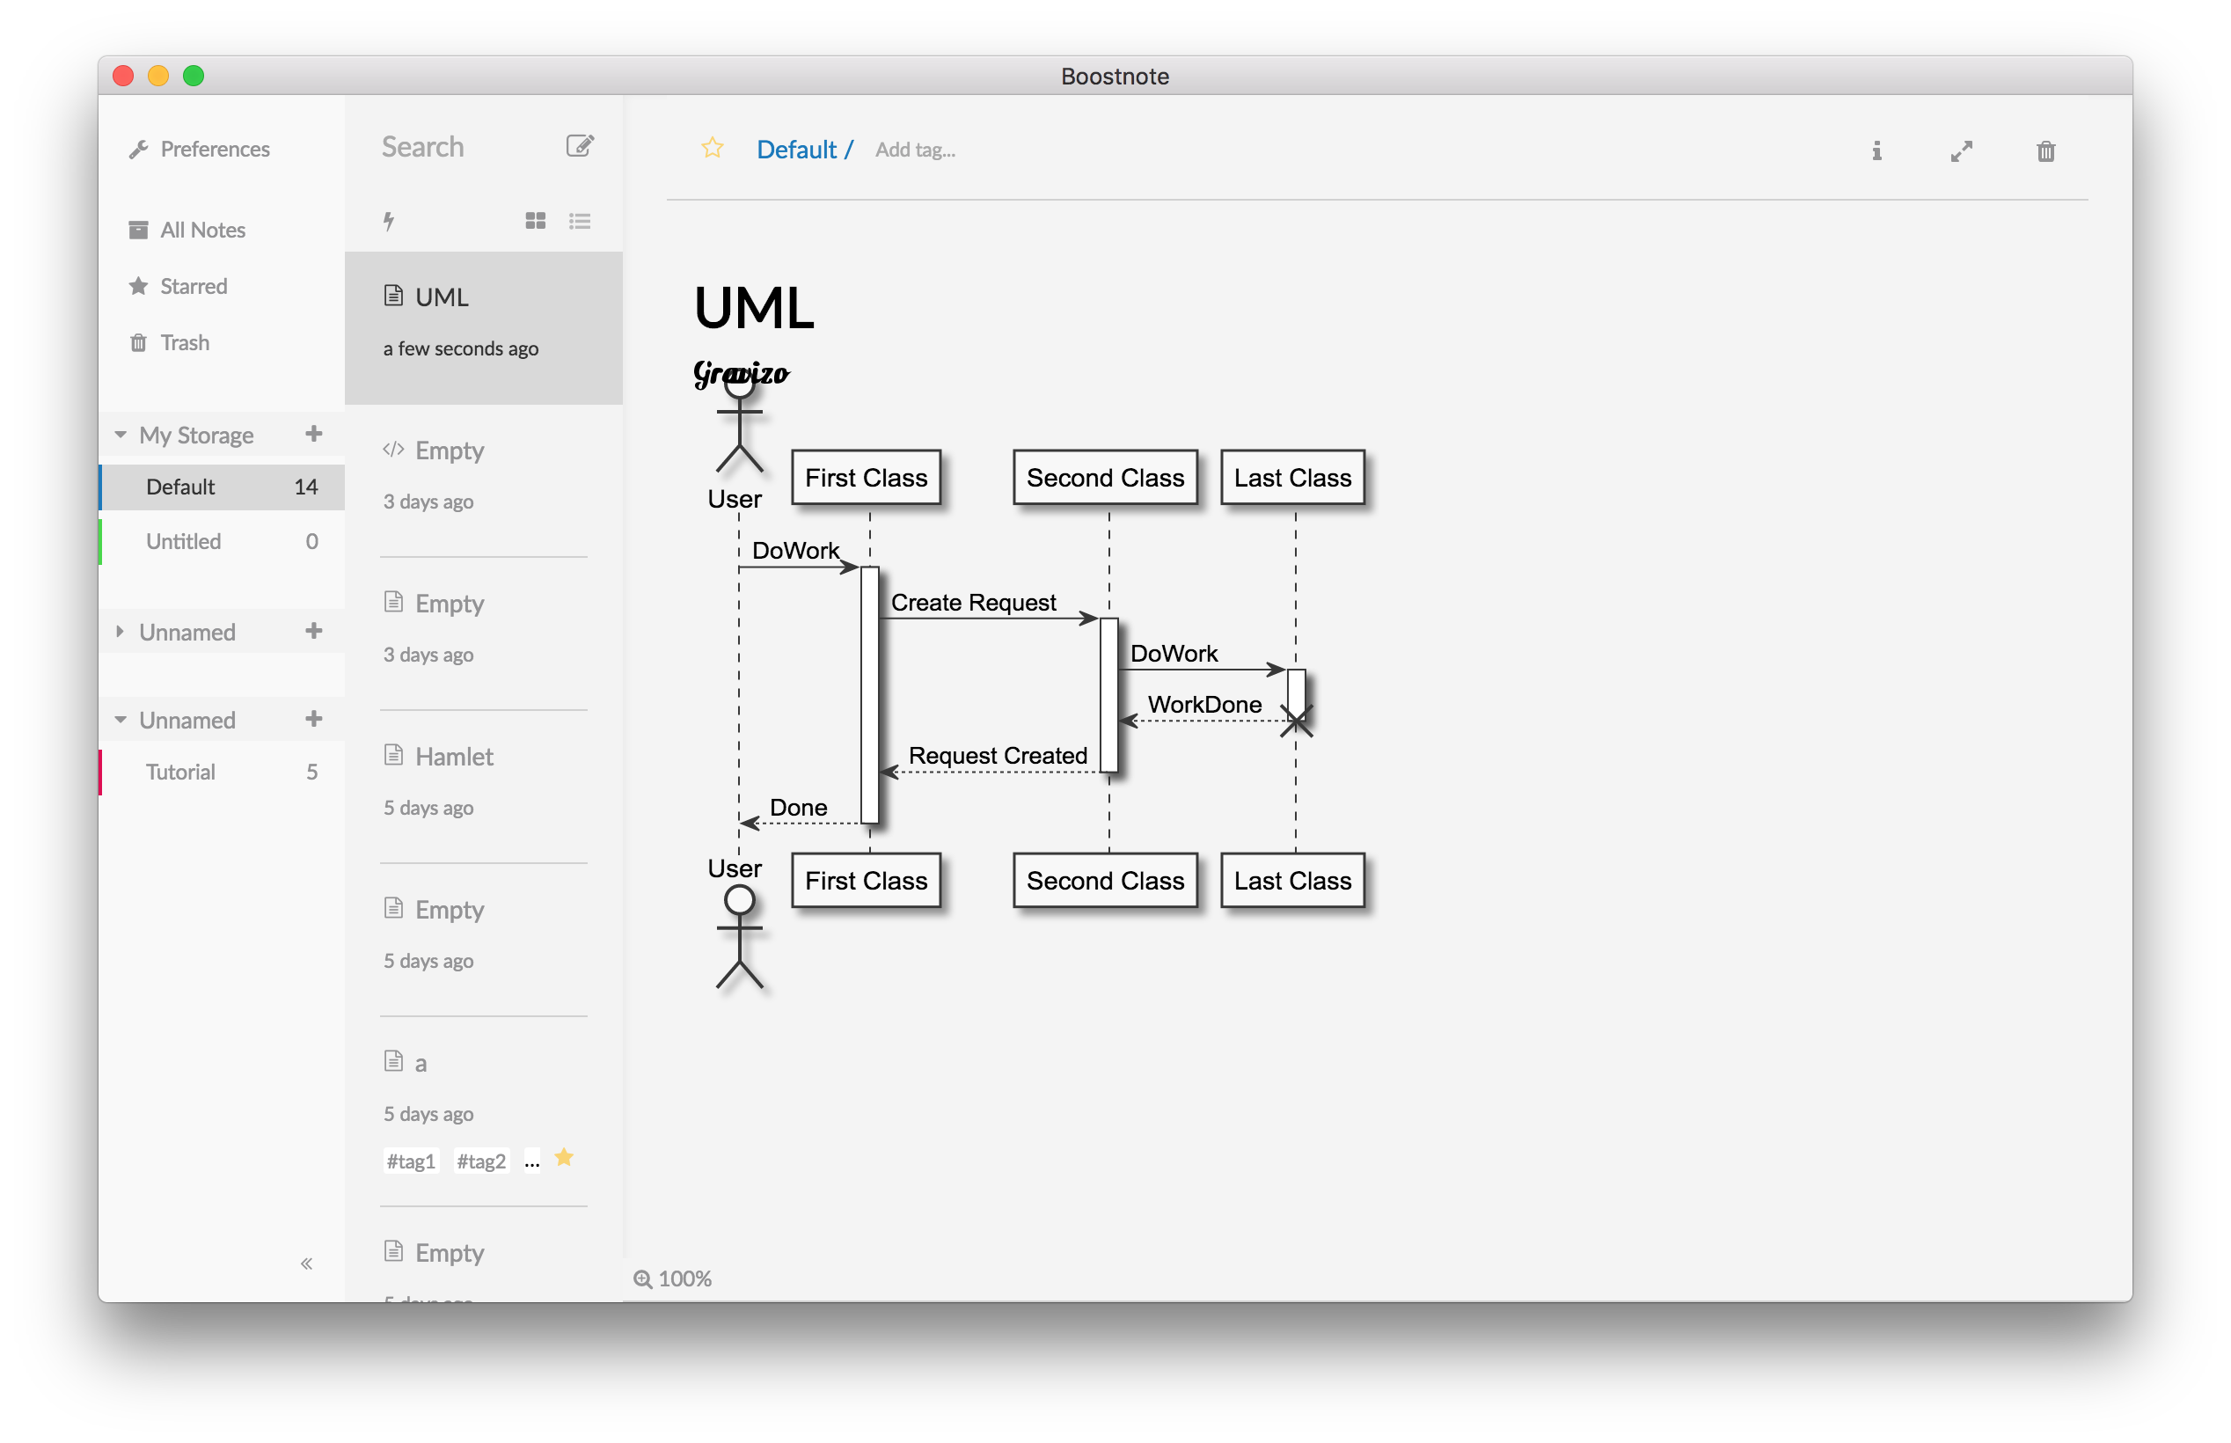The image size is (2231, 1443).
Task: Click the fullscreen expand icon
Action: 1961,150
